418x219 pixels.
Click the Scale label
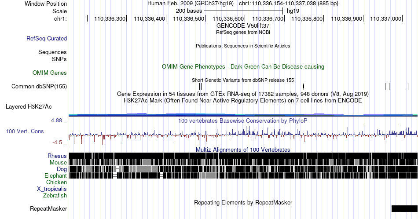59,11
